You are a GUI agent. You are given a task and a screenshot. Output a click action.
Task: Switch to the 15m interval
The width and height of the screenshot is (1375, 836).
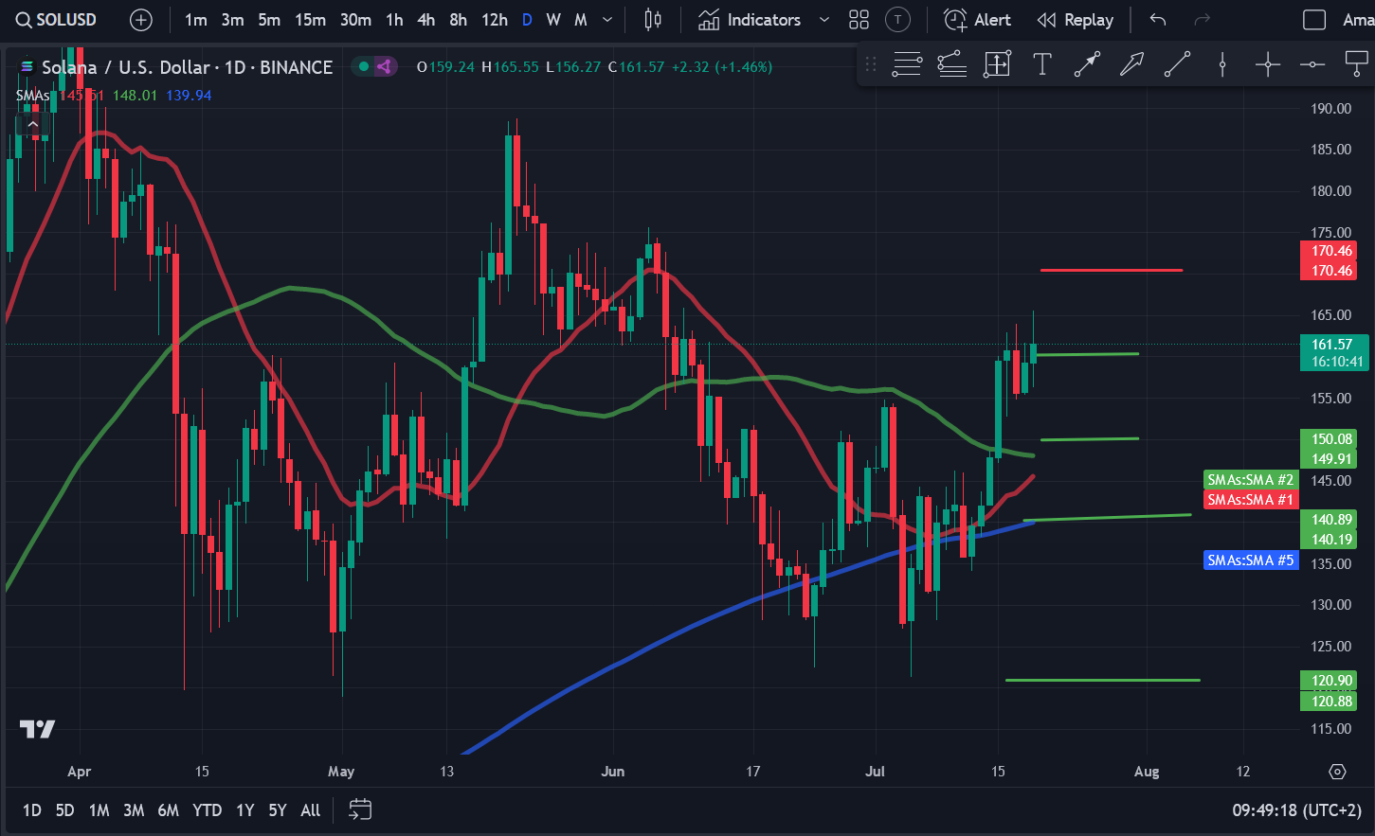pyautogui.click(x=310, y=19)
